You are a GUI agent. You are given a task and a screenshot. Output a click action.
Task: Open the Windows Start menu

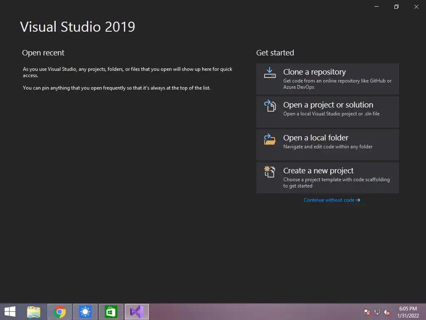coord(10,312)
